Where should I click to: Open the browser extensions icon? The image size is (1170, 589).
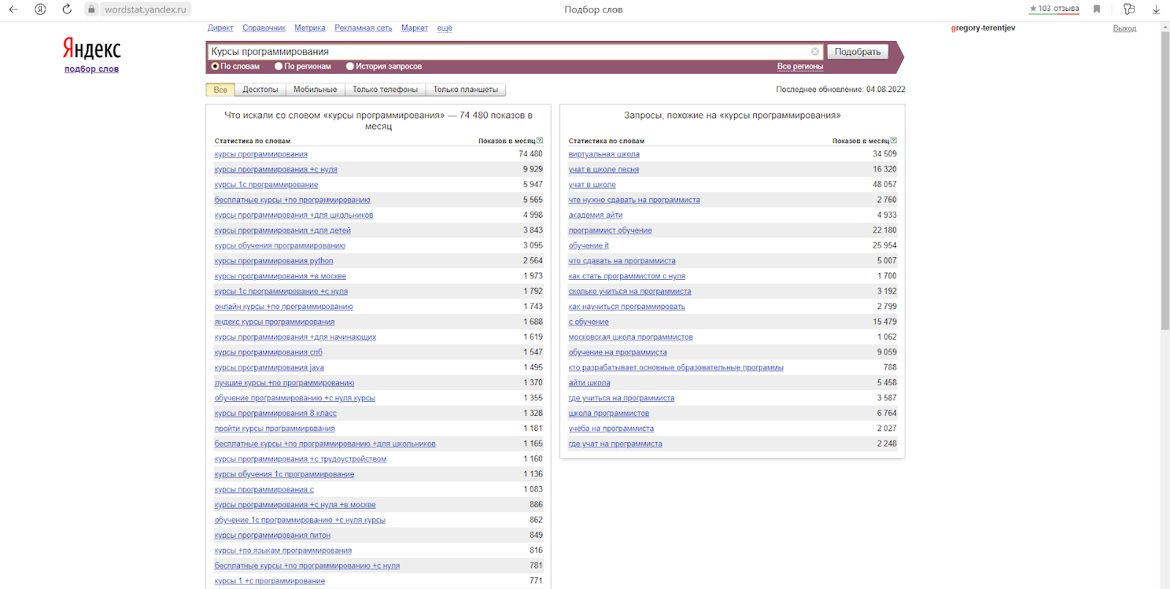[x=1129, y=9]
